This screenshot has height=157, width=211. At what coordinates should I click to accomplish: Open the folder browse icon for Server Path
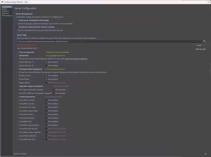point(204,42)
